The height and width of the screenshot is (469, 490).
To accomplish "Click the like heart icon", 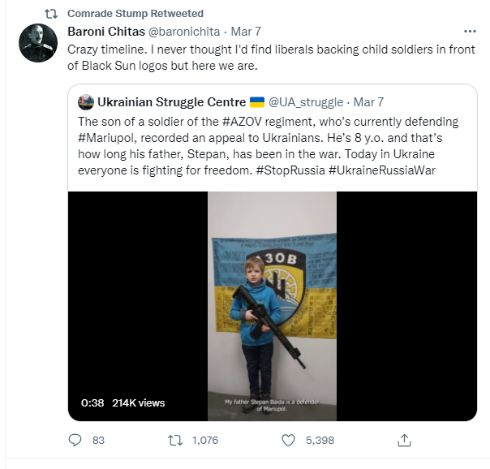I will [x=288, y=440].
